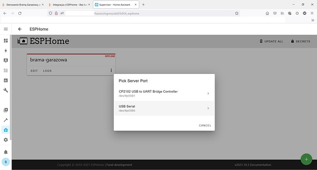Click the ESPHome chip logo

click(23, 41)
